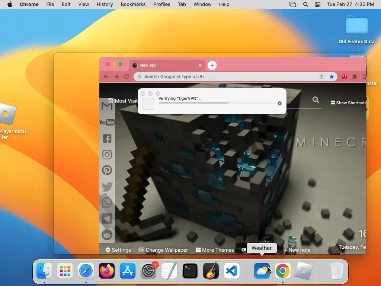Image resolution: width=381 pixels, height=286 pixels.
Task: Open the Bookmarks menu
Action: 133,4
